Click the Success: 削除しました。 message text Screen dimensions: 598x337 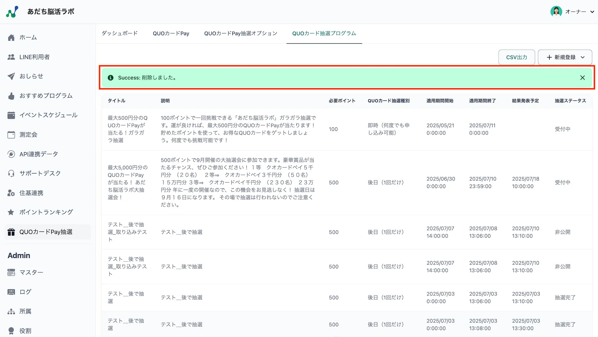(x=147, y=78)
